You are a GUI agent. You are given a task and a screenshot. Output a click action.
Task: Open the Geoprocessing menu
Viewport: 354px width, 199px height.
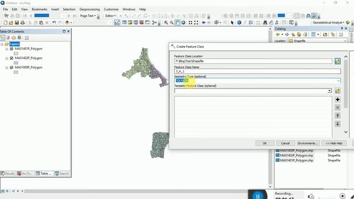pos(90,9)
